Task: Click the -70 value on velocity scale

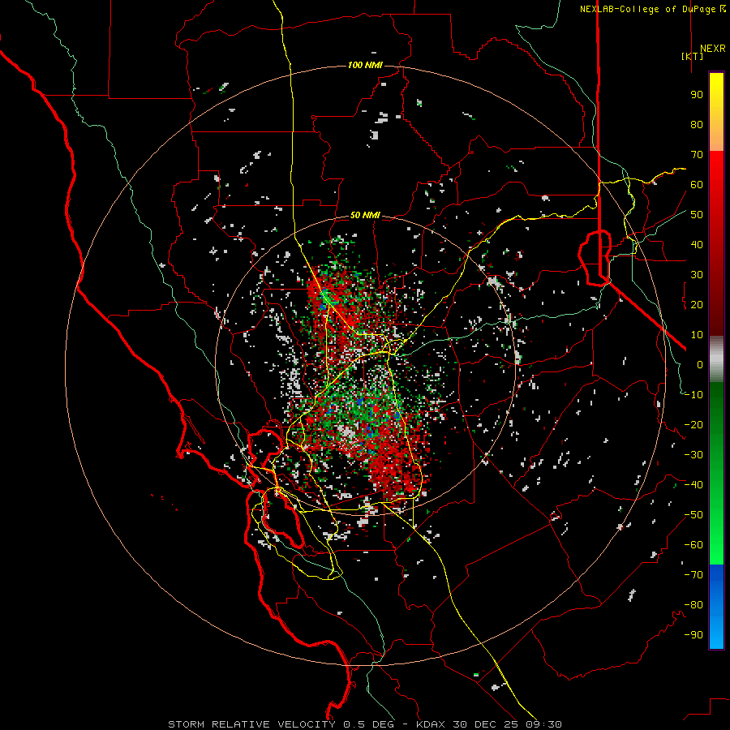Action: (693, 575)
